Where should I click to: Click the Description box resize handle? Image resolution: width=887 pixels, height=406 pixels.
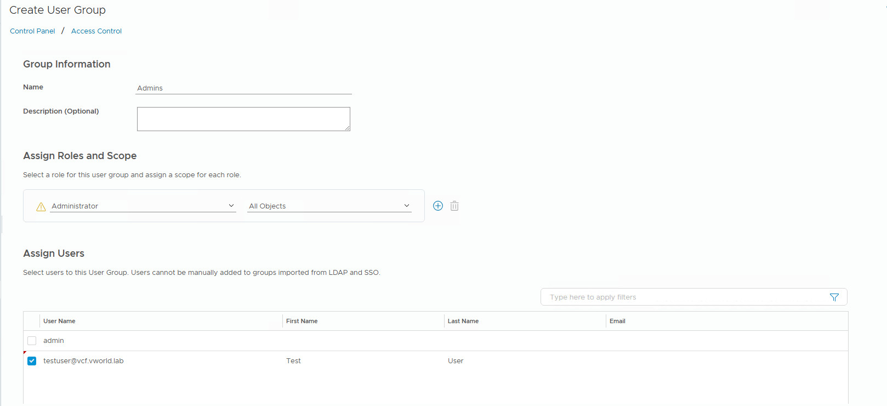pyautogui.click(x=347, y=128)
